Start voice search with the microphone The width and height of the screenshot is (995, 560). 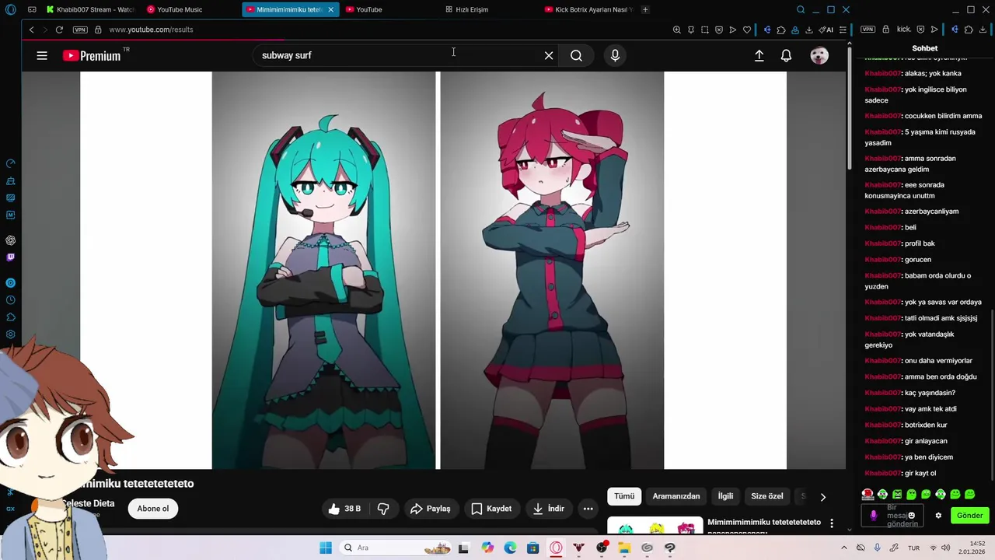pos(615,55)
